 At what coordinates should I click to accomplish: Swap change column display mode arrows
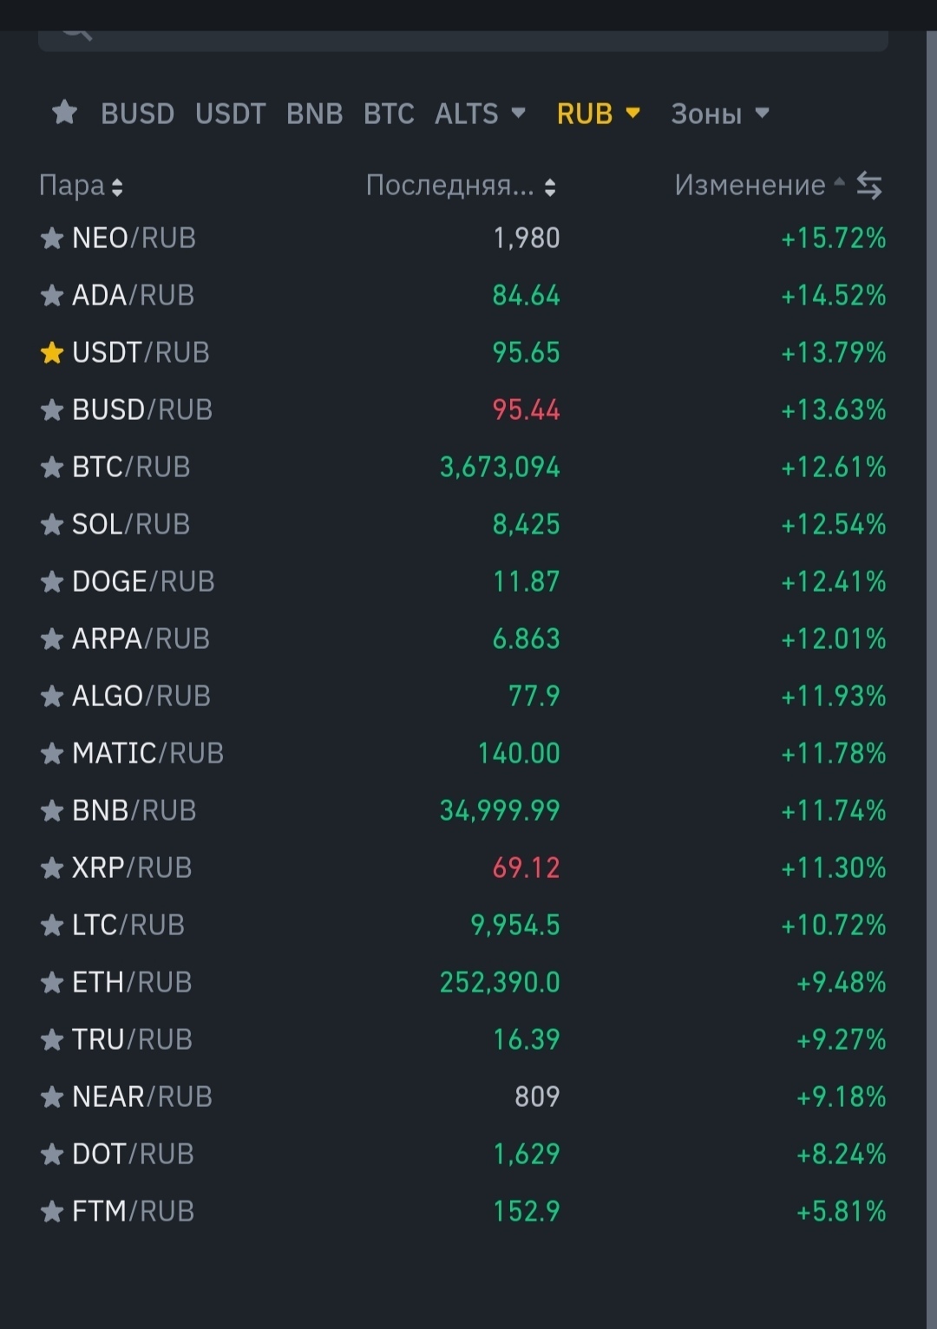(x=868, y=185)
